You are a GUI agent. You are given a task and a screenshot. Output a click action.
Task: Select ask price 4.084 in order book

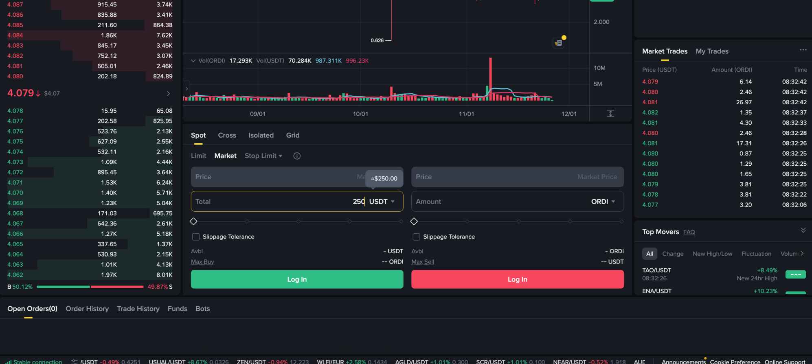pyautogui.click(x=15, y=35)
